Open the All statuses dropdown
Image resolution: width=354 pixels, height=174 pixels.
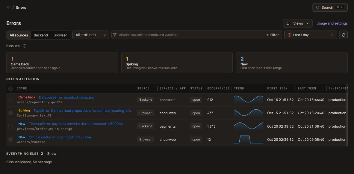91,35
